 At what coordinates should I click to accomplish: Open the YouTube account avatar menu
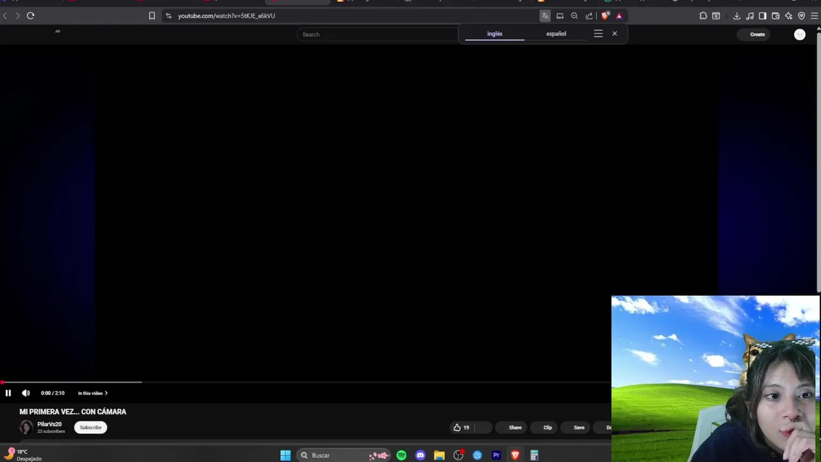tap(800, 35)
